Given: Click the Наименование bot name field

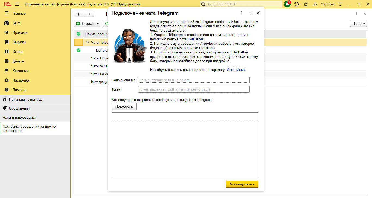Looking at the screenshot, I should pos(194,80).
